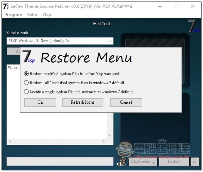Expand the Select a Pack dropdown
This screenshot has height=172, width=203.
(x=110, y=41)
